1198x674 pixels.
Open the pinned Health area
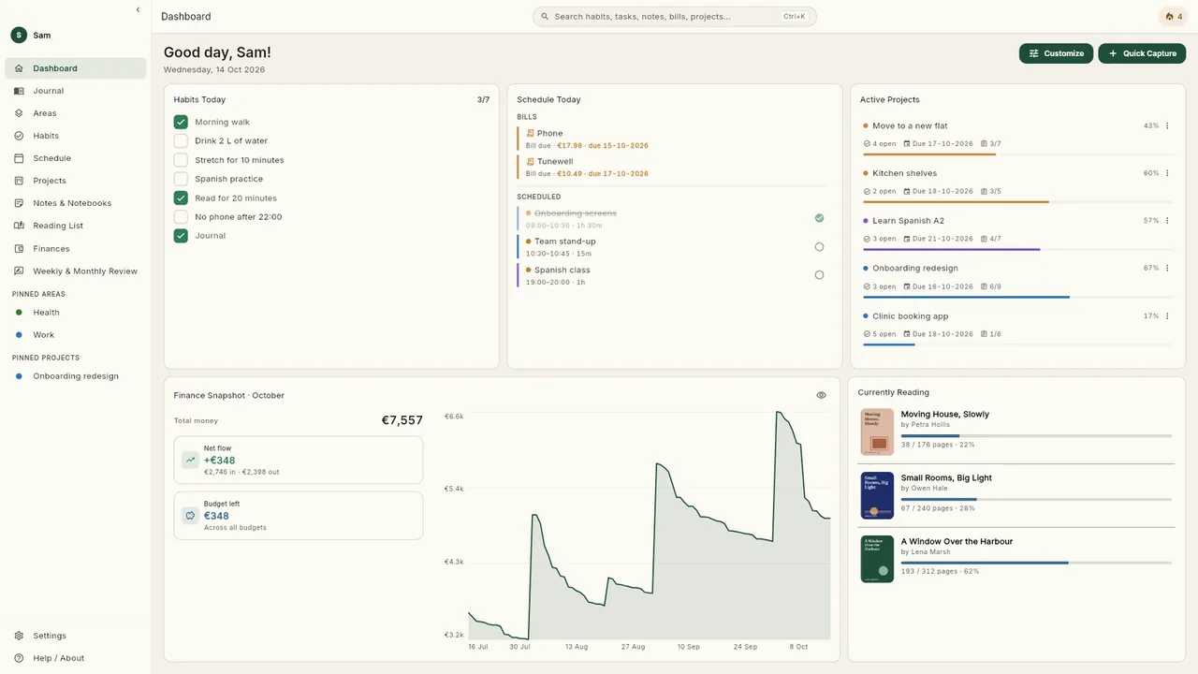click(76, 313)
